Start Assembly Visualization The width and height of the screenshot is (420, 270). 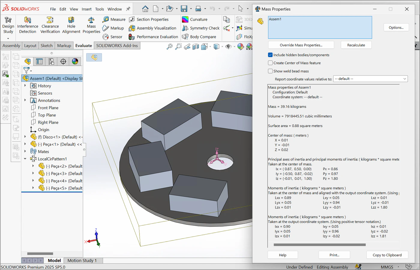pyautogui.click(x=152, y=28)
